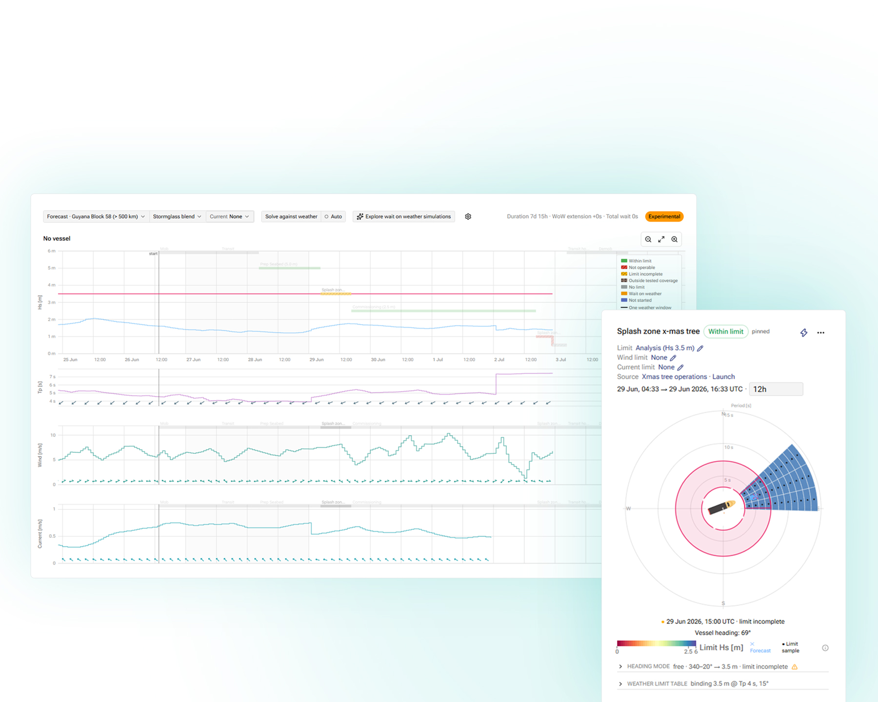Fit the chart to full extent
The height and width of the screenshot is (702, 878).
coord(661,239)
